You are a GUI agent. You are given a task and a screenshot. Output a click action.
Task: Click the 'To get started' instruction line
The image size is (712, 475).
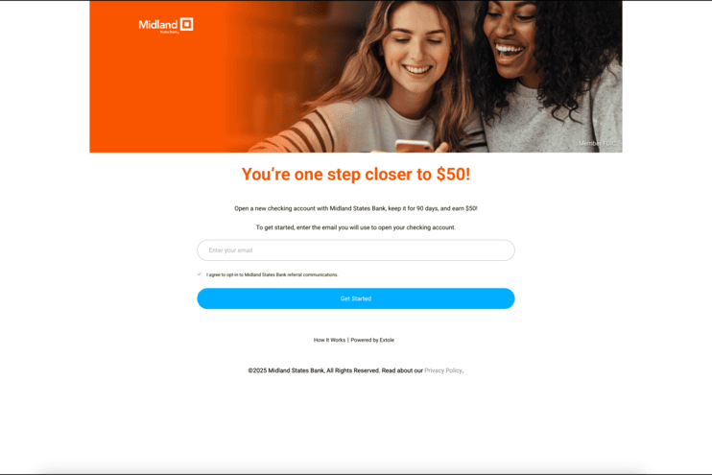356,227
